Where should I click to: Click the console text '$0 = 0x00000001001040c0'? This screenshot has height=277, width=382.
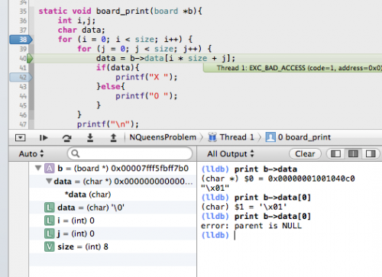pyautogui.click(x=299, y=179)
